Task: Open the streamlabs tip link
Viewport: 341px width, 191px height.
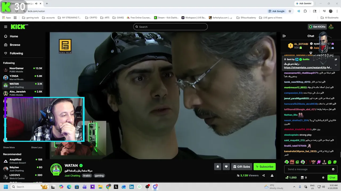Action: [305, 68]
